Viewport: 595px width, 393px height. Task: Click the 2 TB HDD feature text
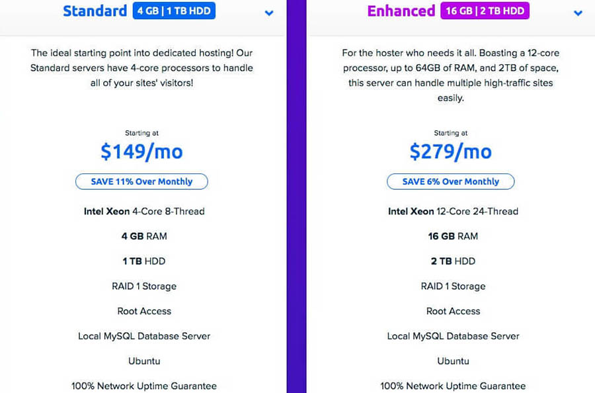click(x=453, y=261)
